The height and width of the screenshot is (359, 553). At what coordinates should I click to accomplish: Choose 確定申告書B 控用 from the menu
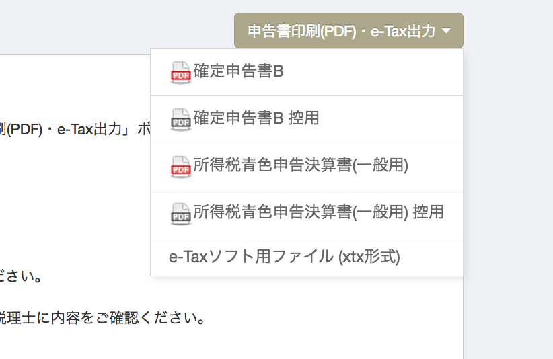click(x=307, y=120)
